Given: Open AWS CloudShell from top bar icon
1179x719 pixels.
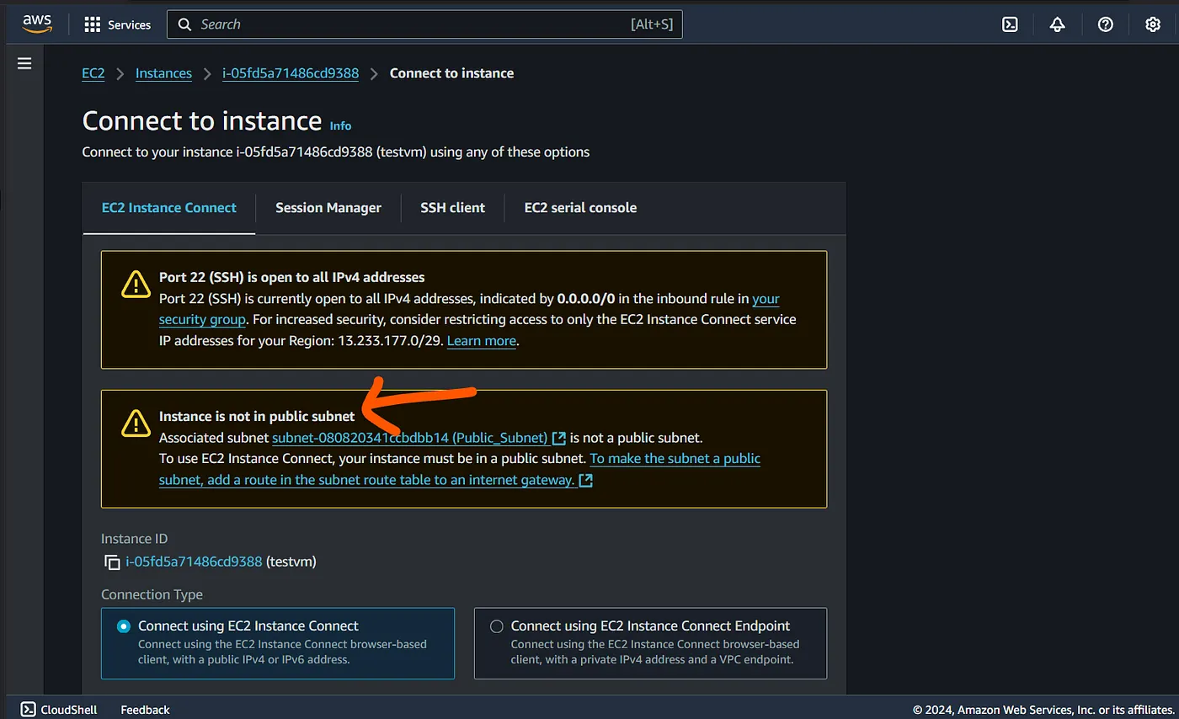Looking at the screenshot, I should (1010, 24).
